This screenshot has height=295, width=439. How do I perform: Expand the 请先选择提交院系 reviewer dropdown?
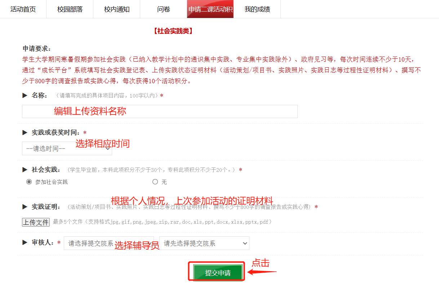point(204,243)
